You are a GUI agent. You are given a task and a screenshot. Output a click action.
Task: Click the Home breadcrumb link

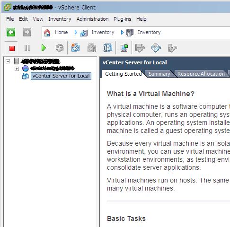[62, 32]
